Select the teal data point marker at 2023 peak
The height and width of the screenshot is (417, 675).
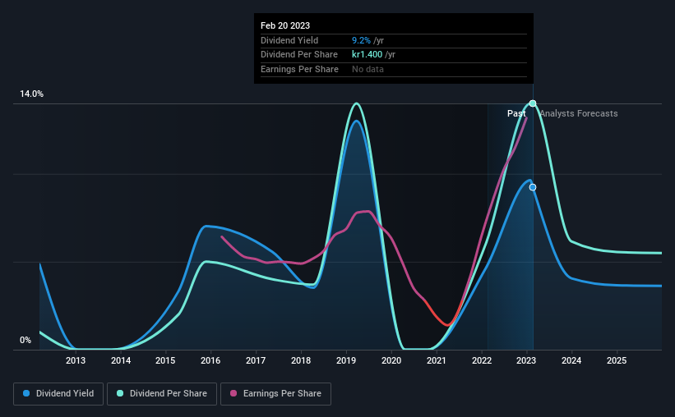[533, 103]
